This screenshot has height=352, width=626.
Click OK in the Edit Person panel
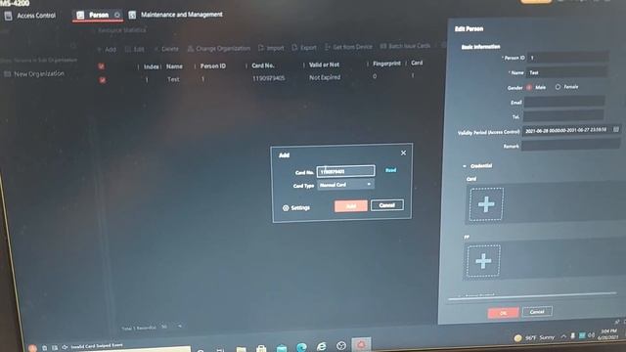coord(503,313)
